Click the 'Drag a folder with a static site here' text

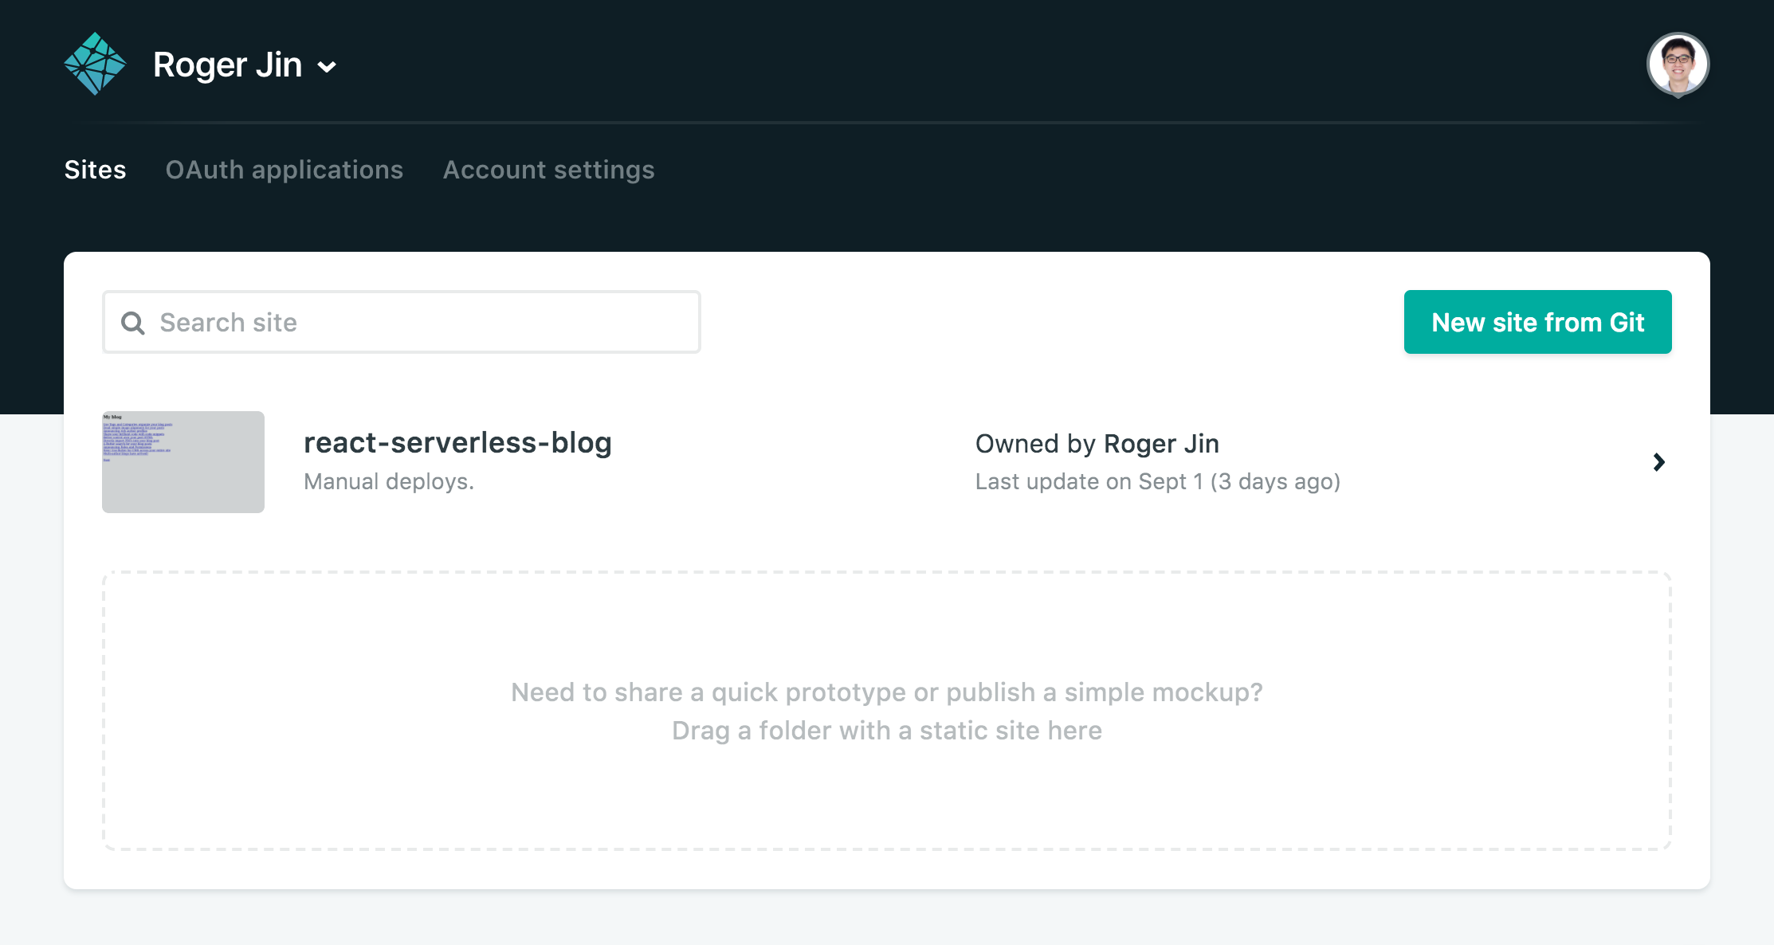tap(886, 731)
